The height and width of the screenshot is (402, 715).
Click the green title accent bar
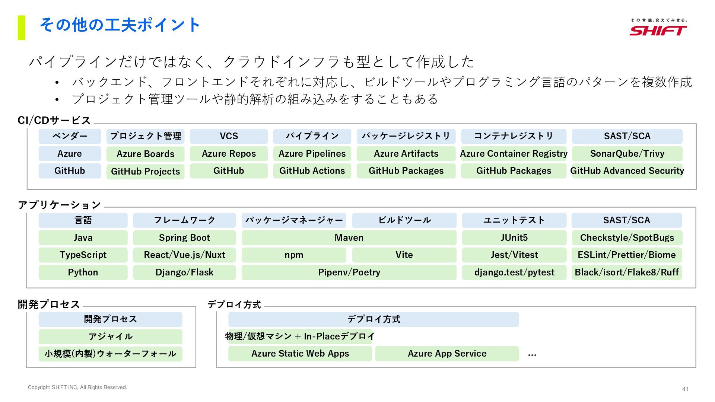(x=21, y=28)
